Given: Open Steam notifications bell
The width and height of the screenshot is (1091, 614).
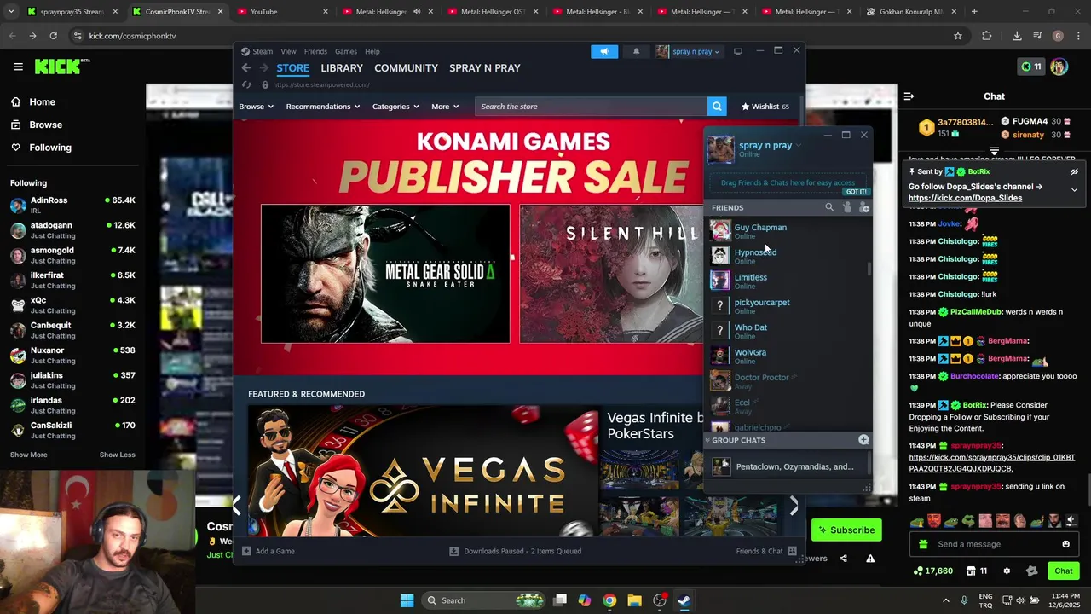Looking at the screenshot, I should [x=636, y=51].
